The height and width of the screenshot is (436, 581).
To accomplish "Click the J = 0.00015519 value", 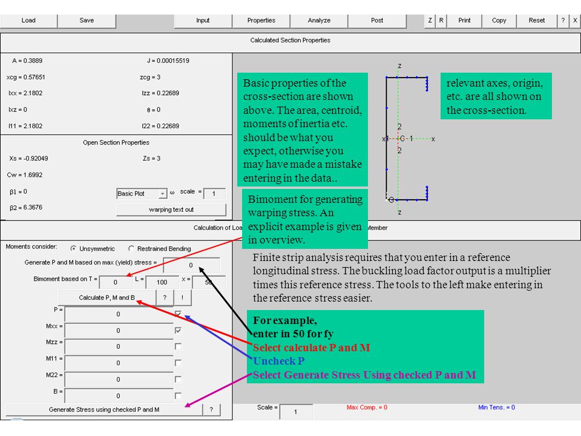I will tap(168, 61).
